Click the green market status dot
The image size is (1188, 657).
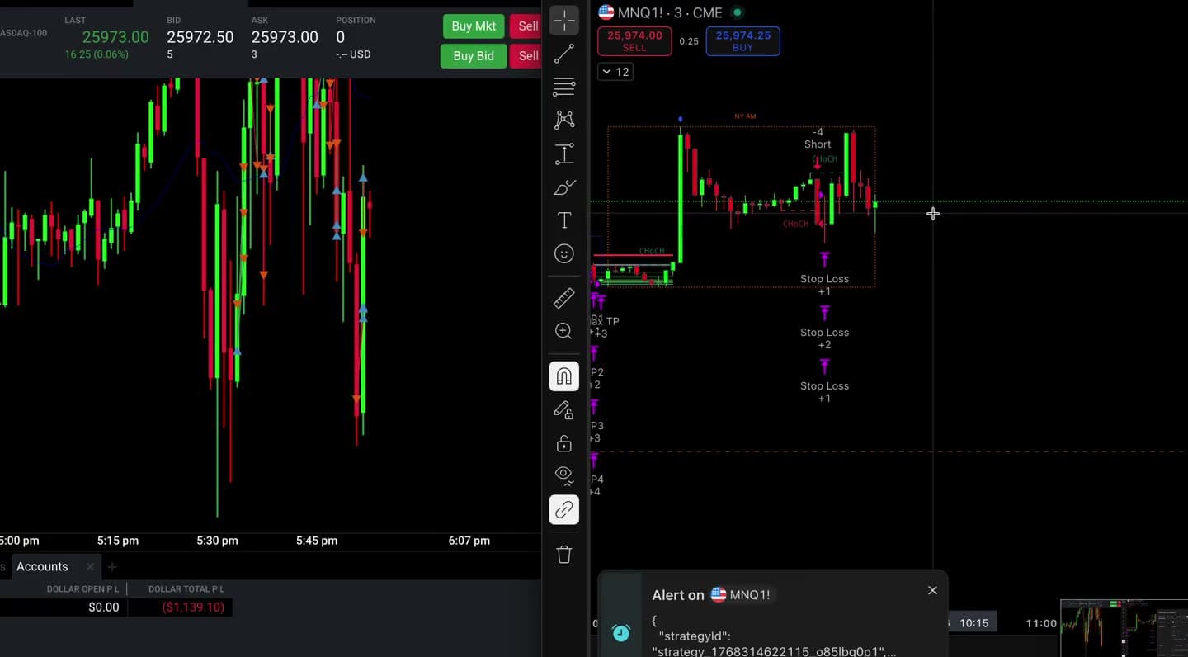coord(738,12)
